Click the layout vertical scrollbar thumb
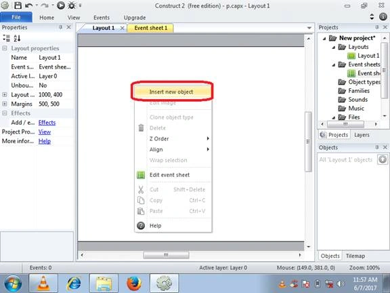This screenshot has height=293, width=390. click(309, 142)
